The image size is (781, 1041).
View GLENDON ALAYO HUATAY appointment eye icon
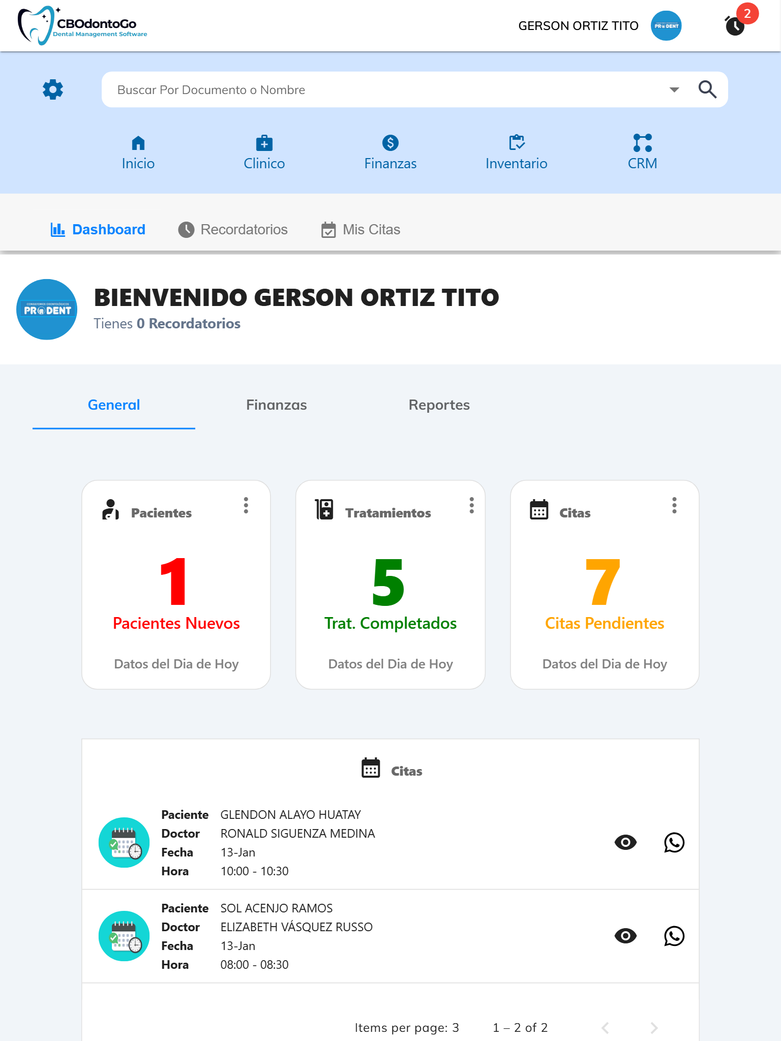pos(625,842)
